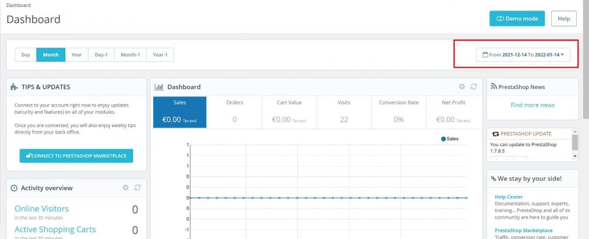Image resolution: width=589 pixels, height=239 pixels.
Task: Select the Year-1 period tab
Action: click(160, 55)
